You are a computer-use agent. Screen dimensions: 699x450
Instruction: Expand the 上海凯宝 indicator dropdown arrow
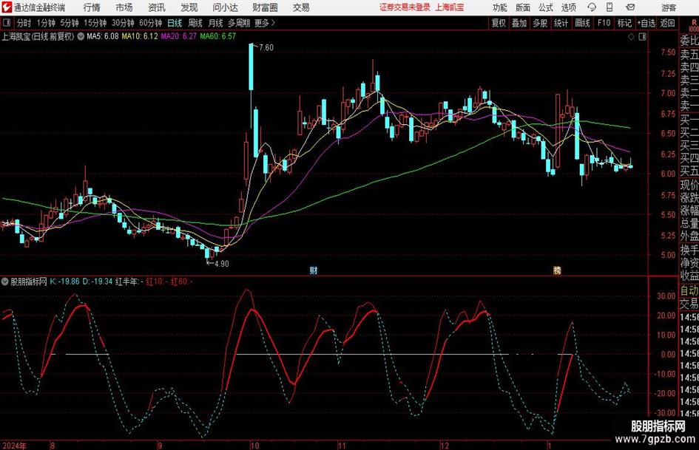tap(81, 36)
